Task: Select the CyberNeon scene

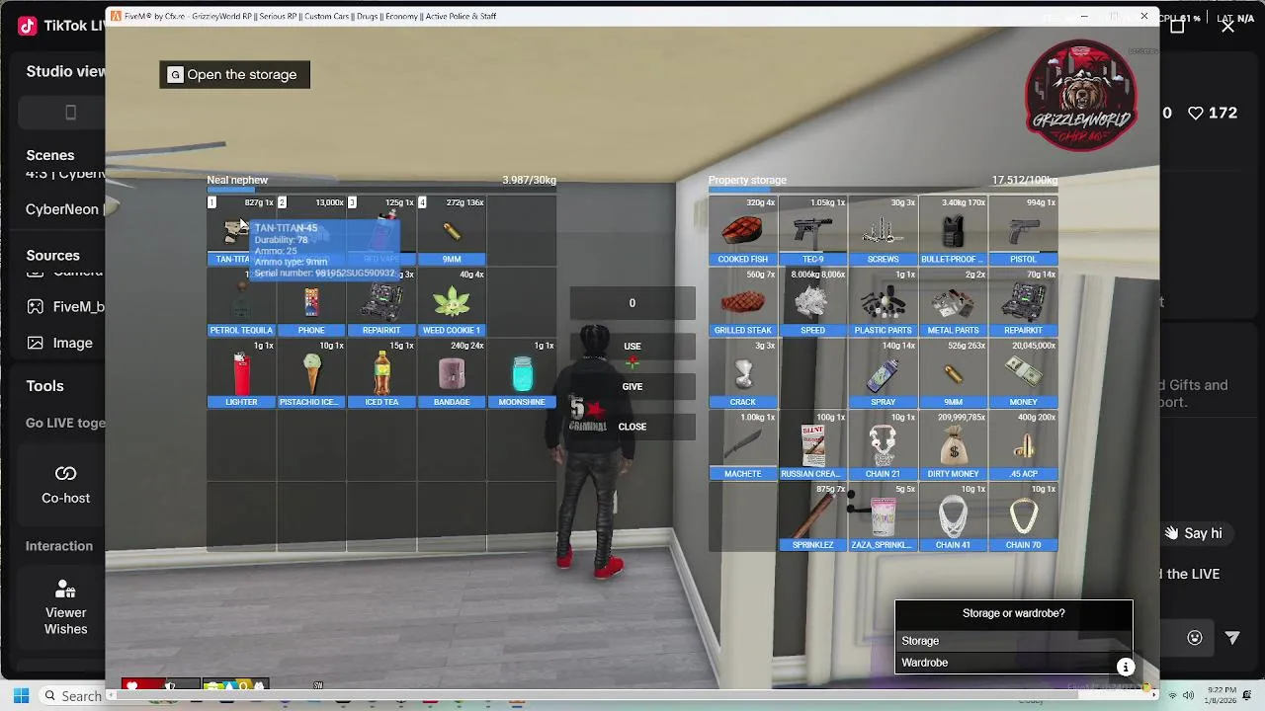Action: click(64, 209)
